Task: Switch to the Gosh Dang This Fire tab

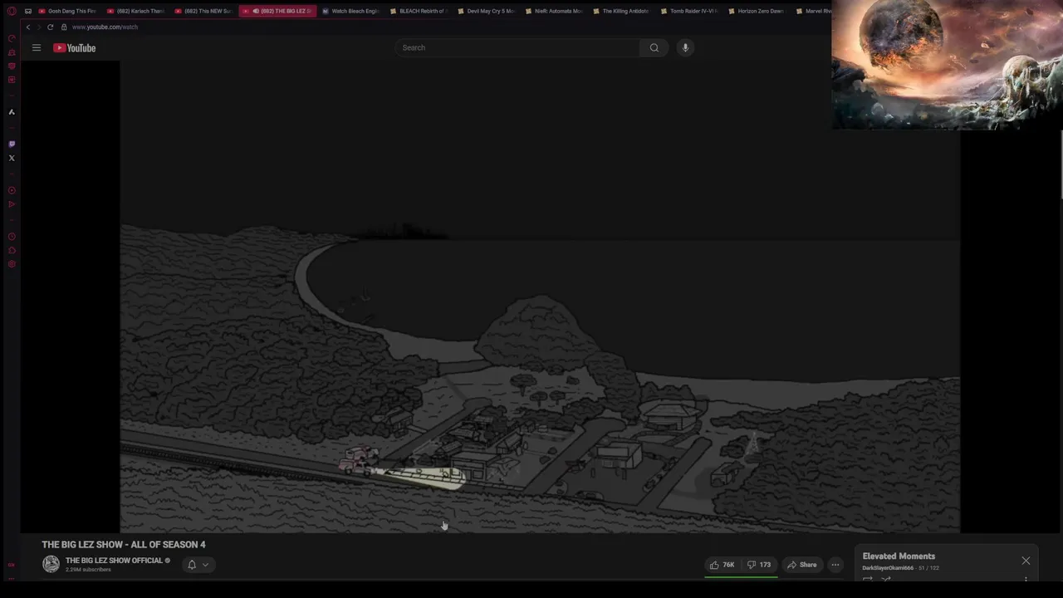Action: coord(68,11)
